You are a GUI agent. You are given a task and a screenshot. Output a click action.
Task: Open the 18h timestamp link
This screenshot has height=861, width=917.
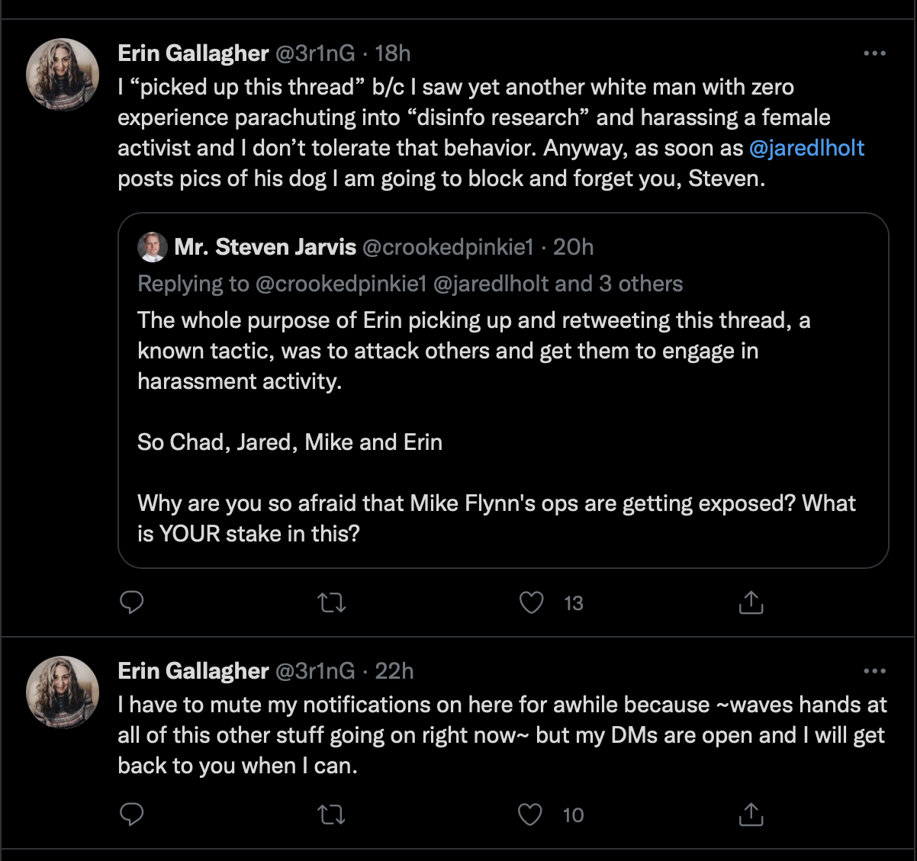(393, 53)
